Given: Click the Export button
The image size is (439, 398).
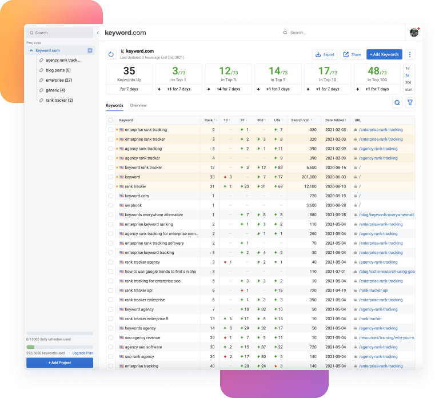Looking at the screenshot, I should tap(325, 54).
